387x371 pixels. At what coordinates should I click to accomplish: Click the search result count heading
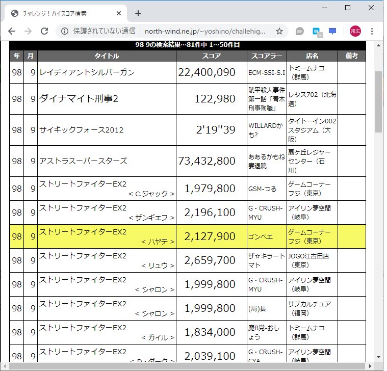(188, 45)
